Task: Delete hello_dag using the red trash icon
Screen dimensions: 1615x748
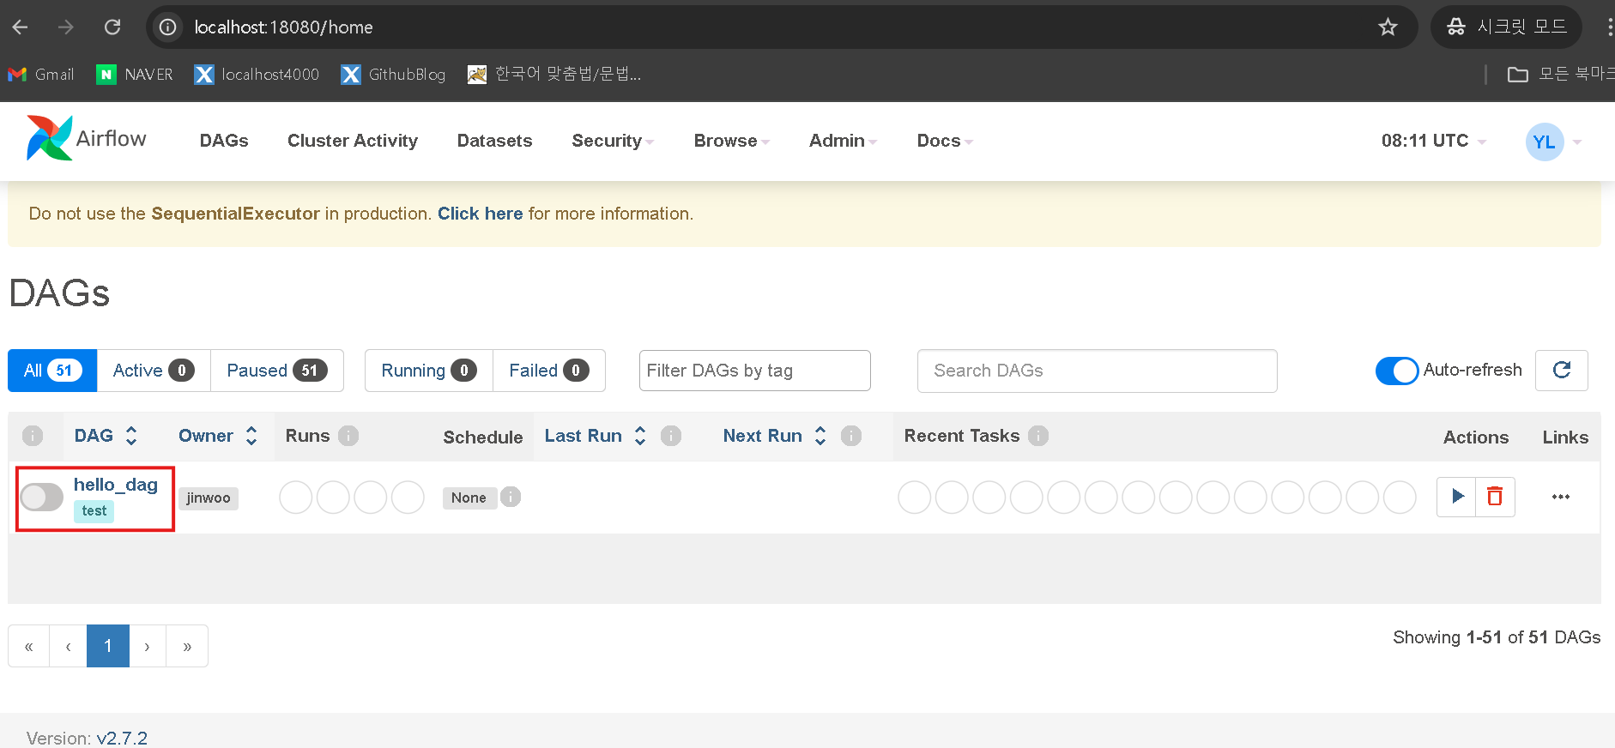Action: click(x=1495, y=497)
